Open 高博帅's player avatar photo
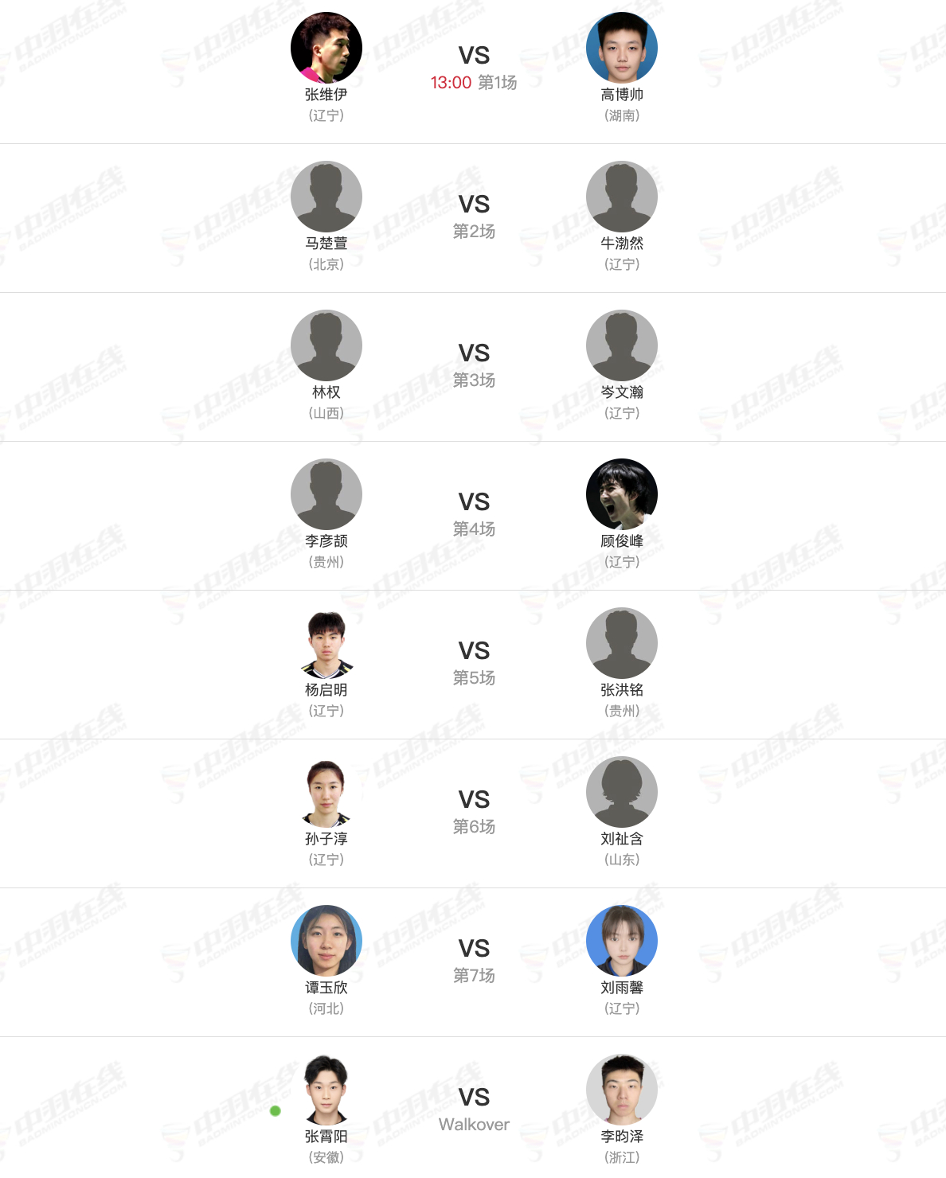 pos(622,48)
